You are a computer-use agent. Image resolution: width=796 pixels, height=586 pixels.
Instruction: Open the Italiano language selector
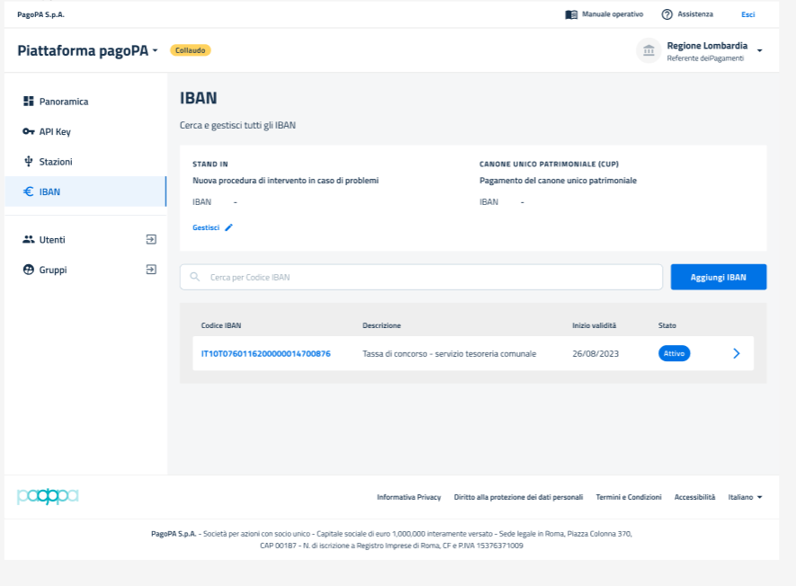(745, 497)
